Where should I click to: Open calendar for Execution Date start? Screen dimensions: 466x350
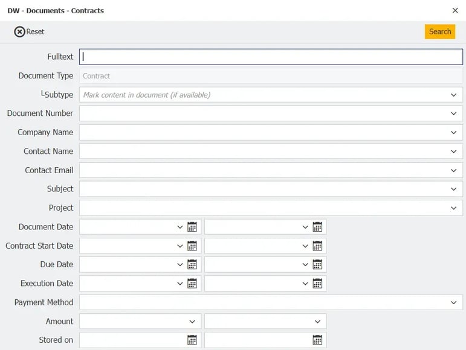(x=192, y=284)
